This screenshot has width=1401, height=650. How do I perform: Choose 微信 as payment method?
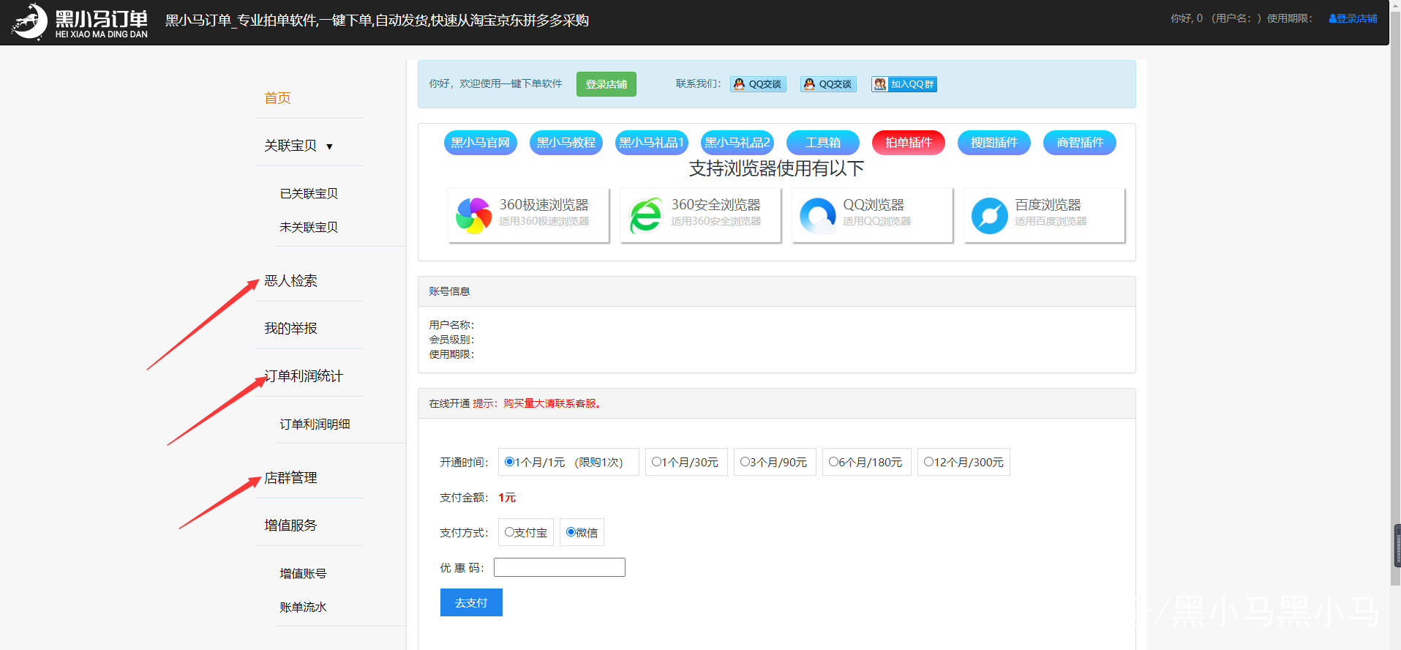click(571, 532)
